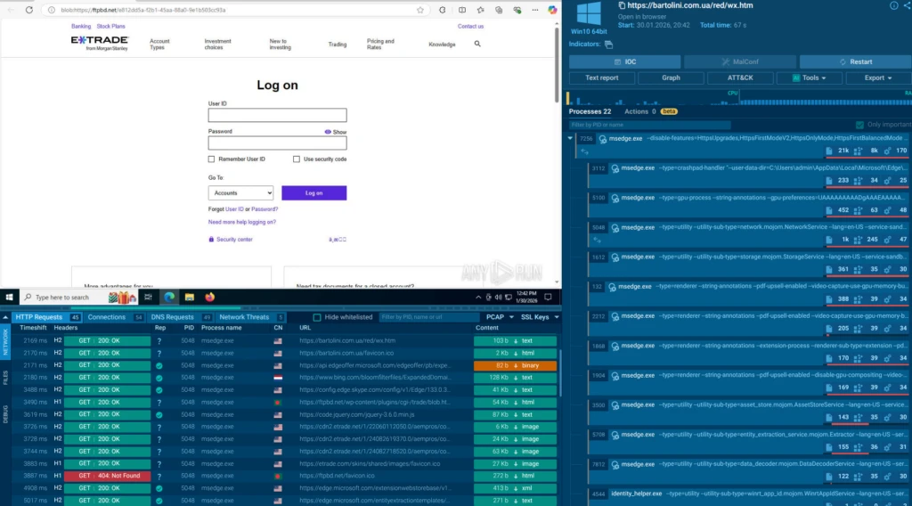This screenshot has width=912, height=506.
Task: Reload the page in Edge
Action: [x=29, y=10]
